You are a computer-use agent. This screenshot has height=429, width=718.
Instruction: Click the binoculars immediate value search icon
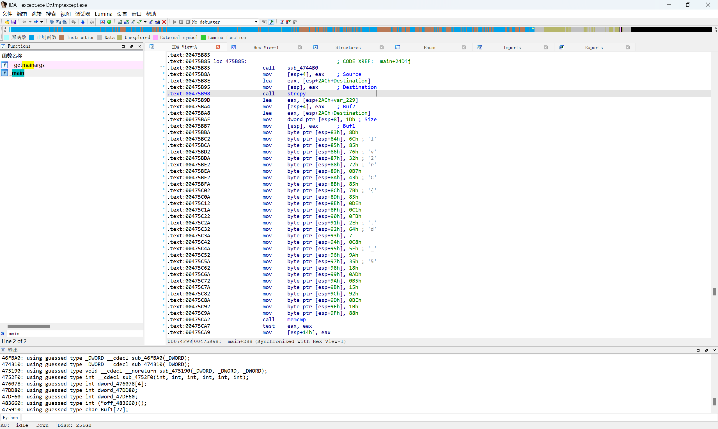(52, 22)
